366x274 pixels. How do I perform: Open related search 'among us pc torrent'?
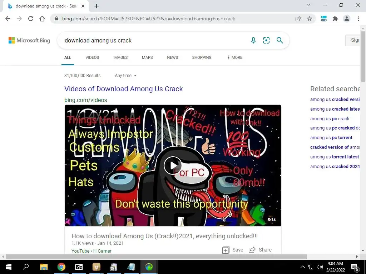tap(331, 138)
